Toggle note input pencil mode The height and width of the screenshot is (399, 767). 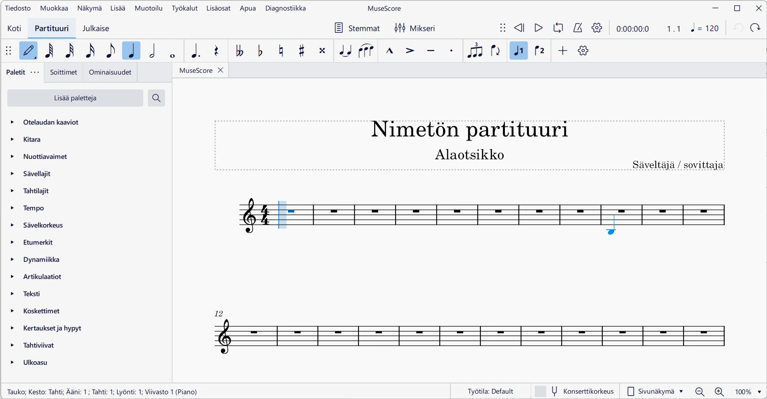29,51
